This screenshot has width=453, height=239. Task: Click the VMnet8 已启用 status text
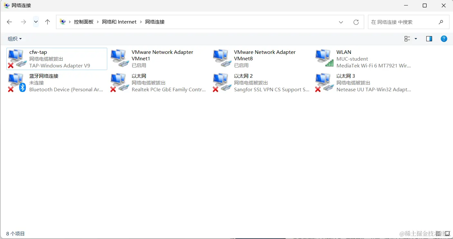click(241, 65)
